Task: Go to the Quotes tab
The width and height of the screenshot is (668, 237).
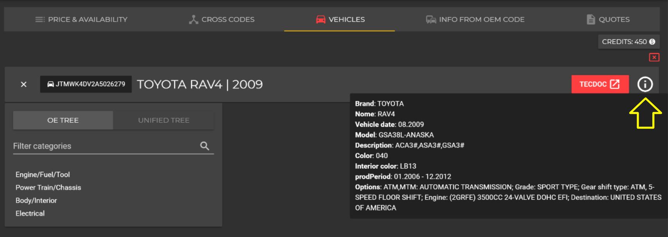Action: click(608, 19)
